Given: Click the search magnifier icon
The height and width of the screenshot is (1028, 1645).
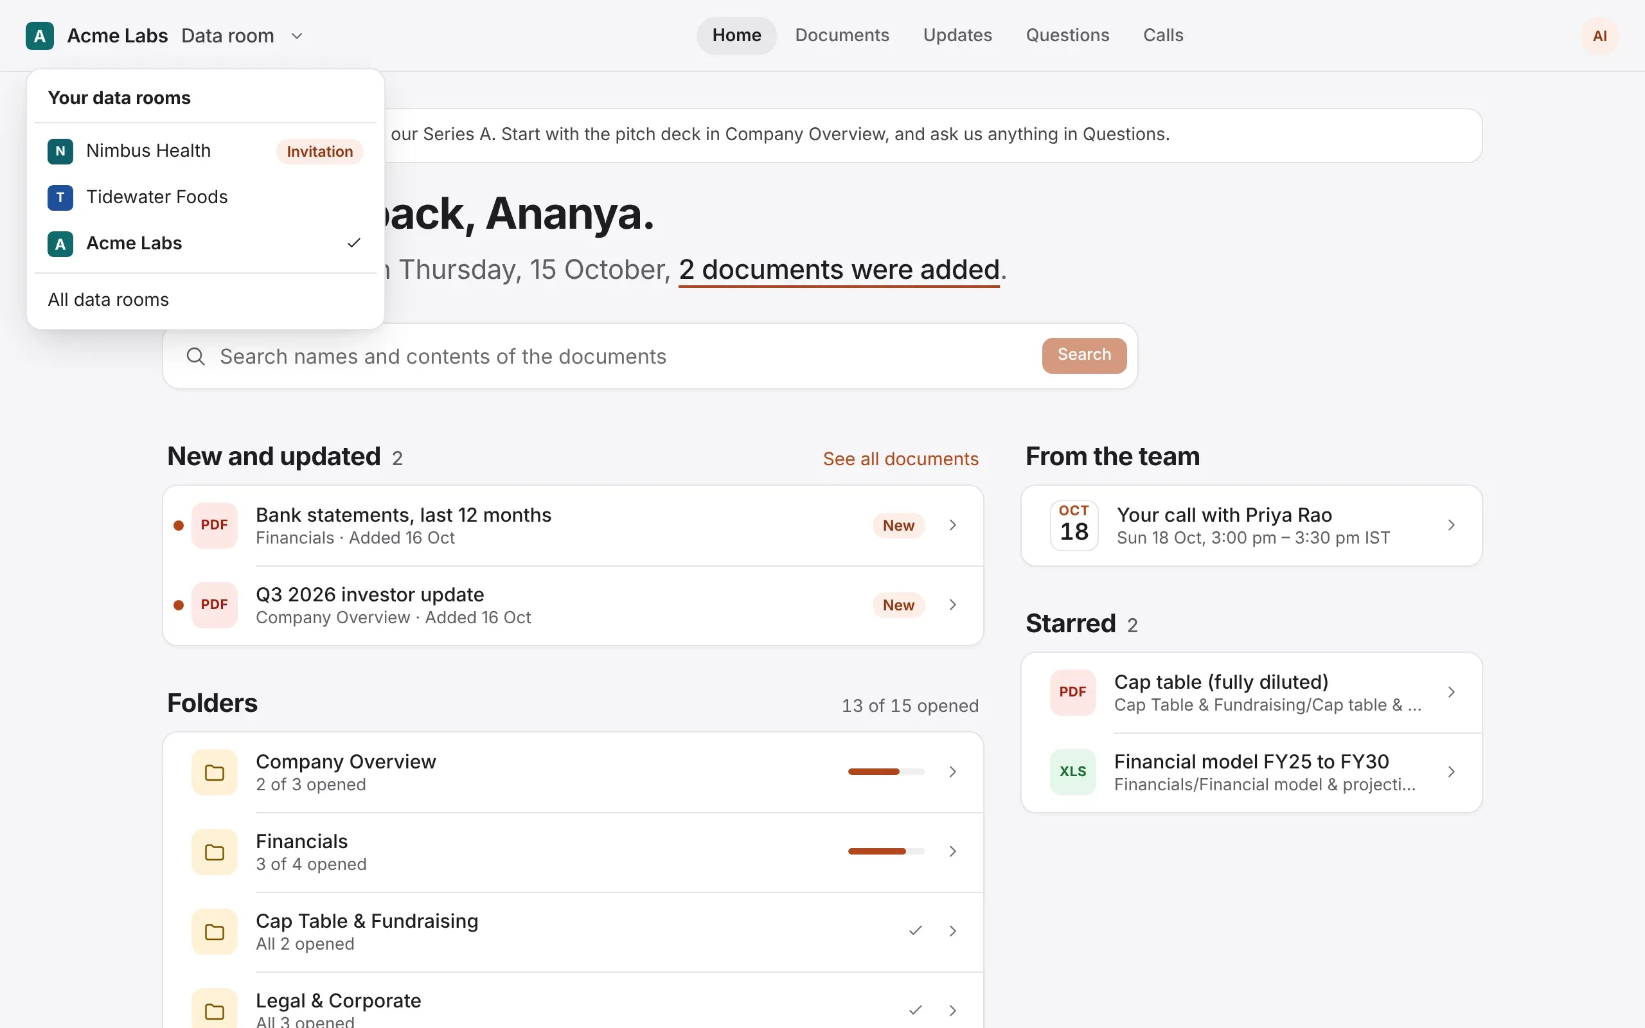Looking at the screenshot, I should 196,356.
